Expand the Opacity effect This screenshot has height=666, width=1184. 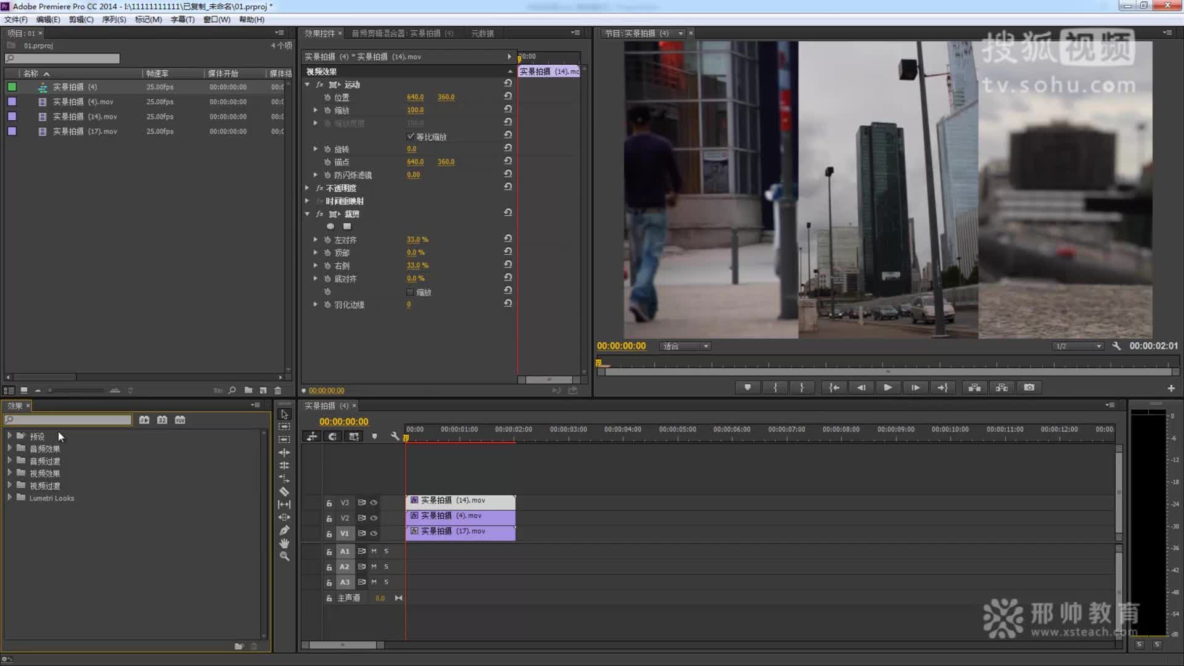(307, 188)
